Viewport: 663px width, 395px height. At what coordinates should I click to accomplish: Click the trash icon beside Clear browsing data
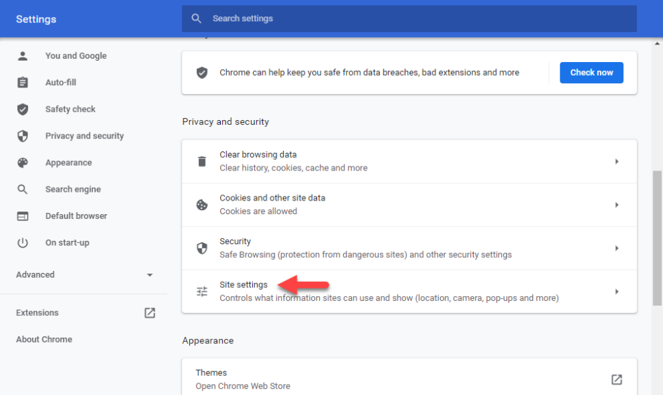pos(202,161)
